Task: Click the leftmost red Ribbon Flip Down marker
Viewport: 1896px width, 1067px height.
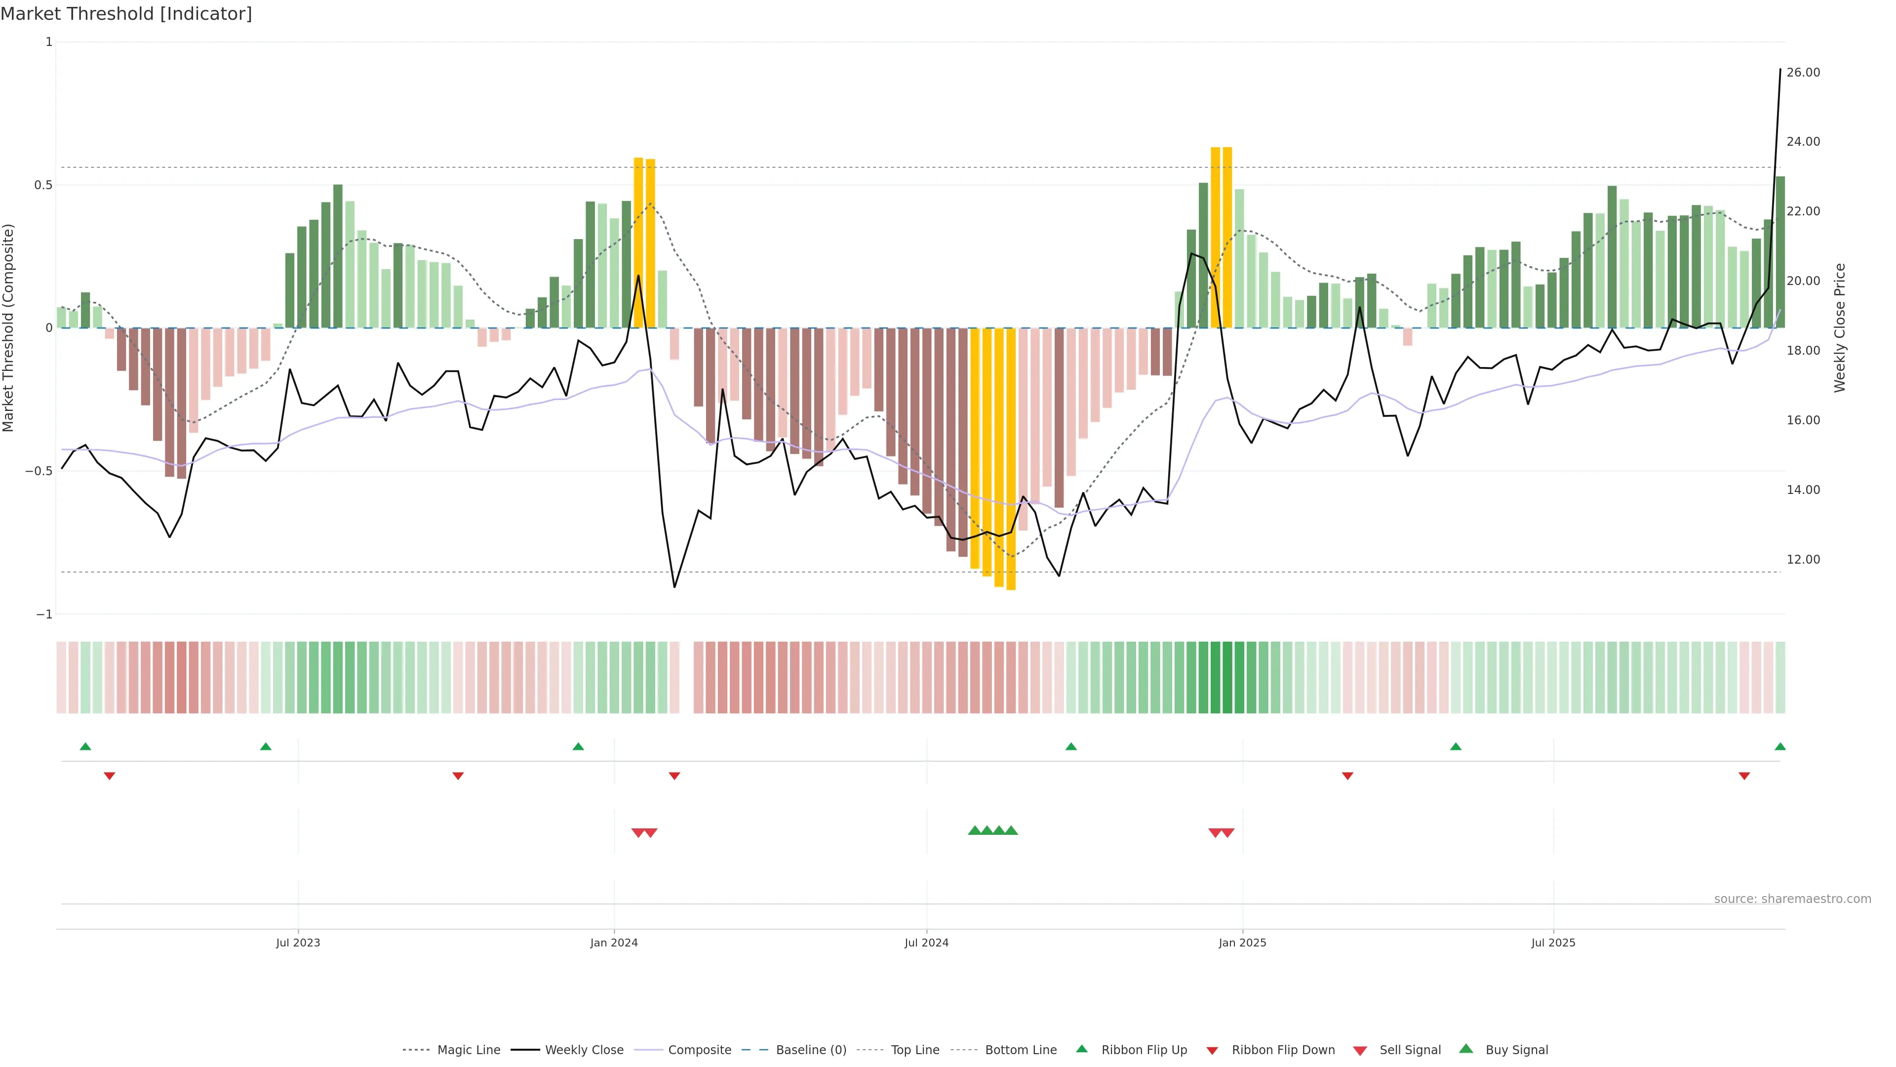Action: pos(110,776)
